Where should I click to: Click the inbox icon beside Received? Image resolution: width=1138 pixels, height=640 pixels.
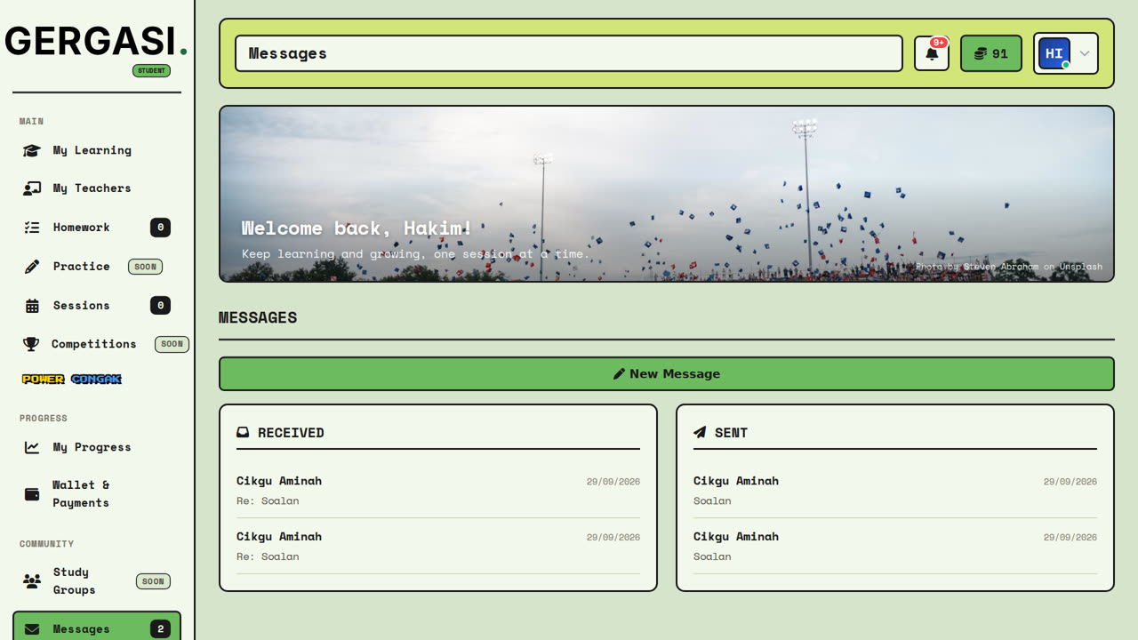243,433
